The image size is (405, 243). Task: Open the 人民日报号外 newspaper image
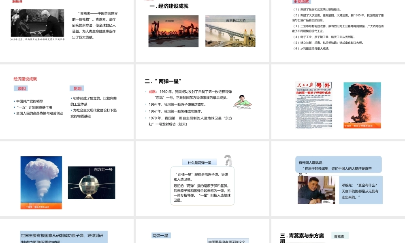[313, 105]
